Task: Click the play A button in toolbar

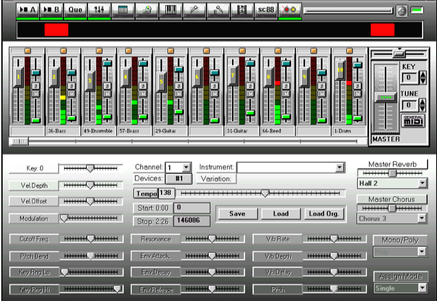Action: 26,10
